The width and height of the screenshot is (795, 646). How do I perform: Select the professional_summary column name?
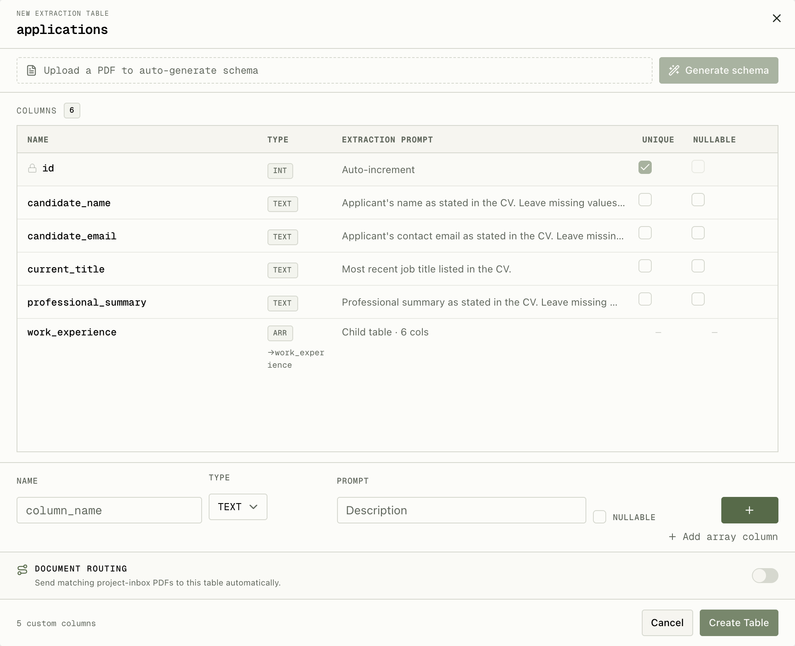pyautogui.click(x=87, y=302)
